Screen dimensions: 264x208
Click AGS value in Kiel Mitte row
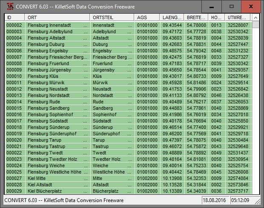(147, 179)
